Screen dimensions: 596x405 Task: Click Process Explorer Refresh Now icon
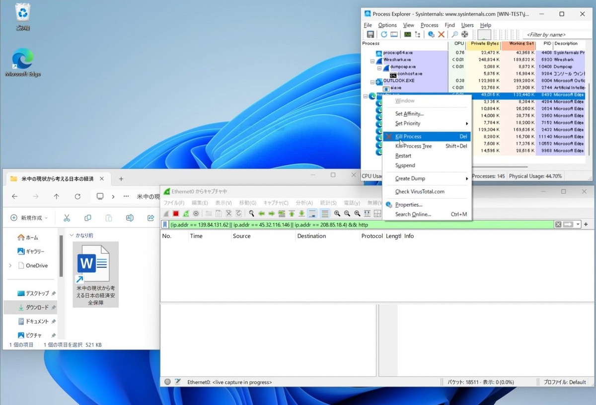pos(384,34)
